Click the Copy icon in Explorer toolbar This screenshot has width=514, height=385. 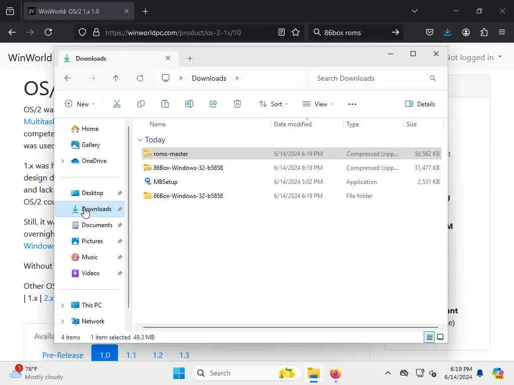coord(141,104)
